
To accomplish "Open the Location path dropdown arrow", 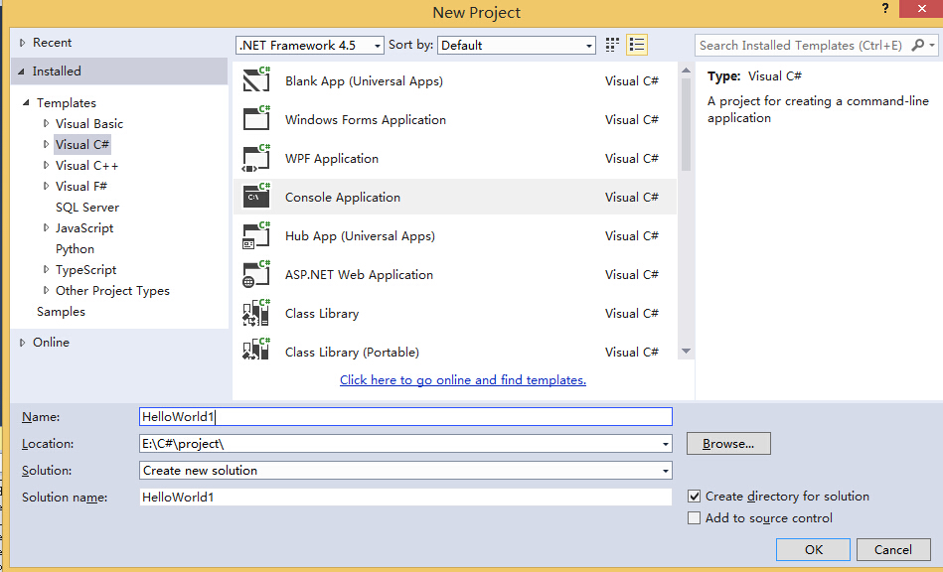I will pos(665,444).
